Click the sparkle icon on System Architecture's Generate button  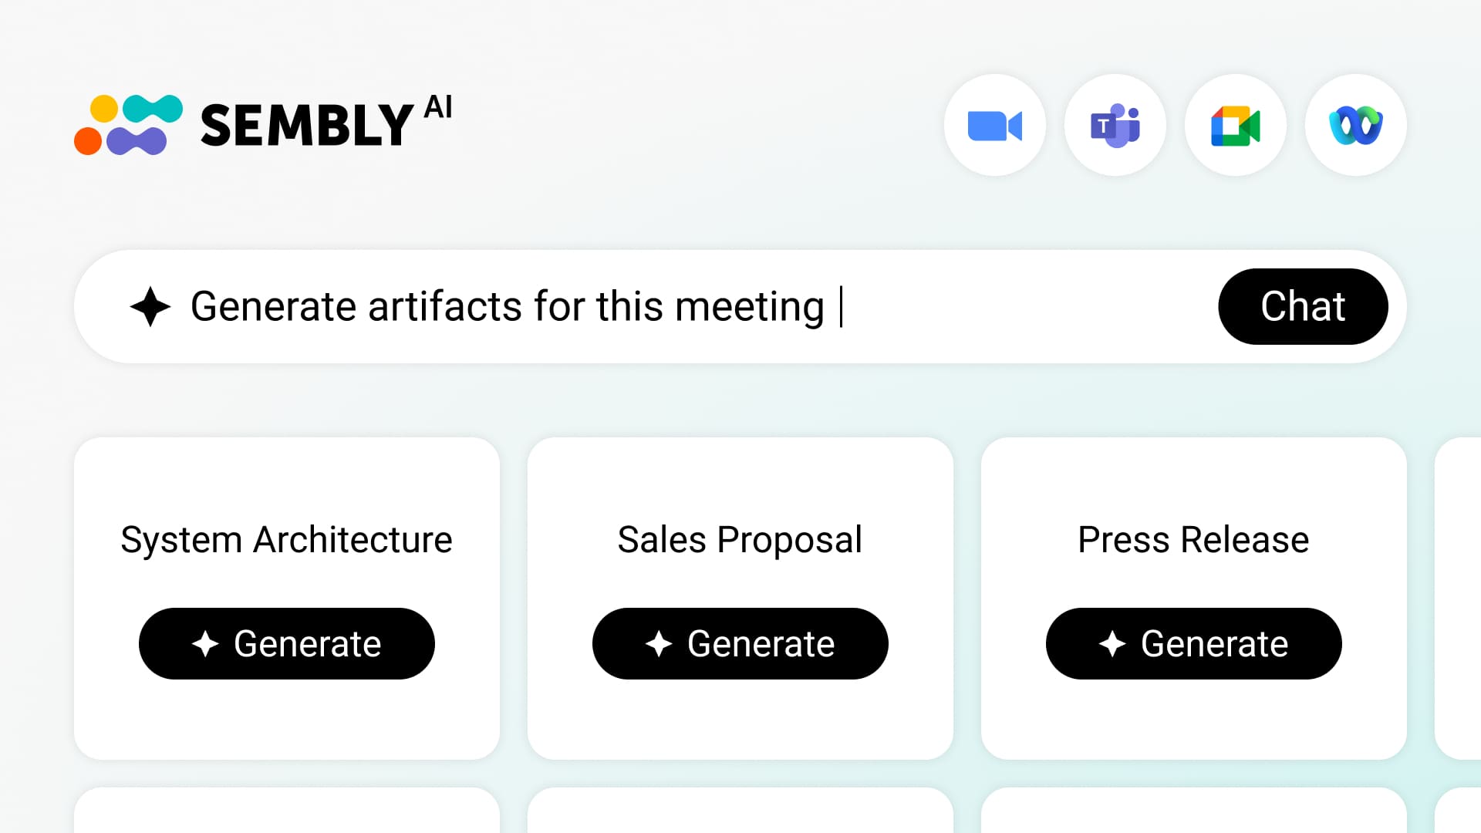(205, 644)
